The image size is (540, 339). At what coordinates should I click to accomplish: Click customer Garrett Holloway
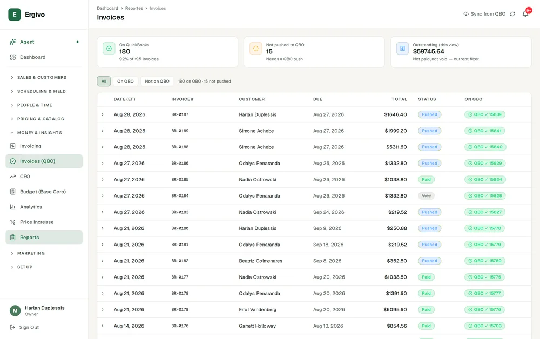257,326
